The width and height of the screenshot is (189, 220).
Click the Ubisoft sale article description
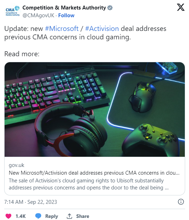89,184
